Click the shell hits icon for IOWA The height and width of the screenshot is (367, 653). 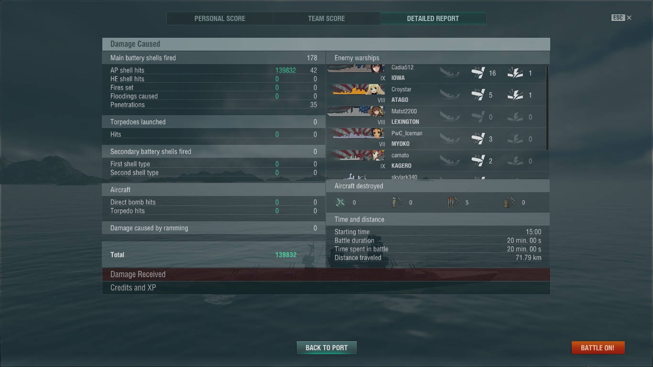(x=478, y=73)
